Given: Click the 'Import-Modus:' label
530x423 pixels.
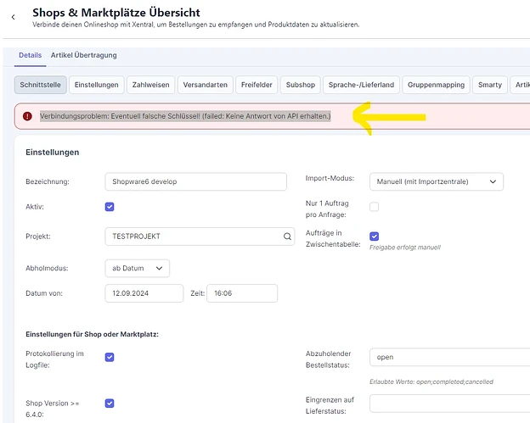Looking at the screenshot, I should pyautogui.click(x=330, y=178).
